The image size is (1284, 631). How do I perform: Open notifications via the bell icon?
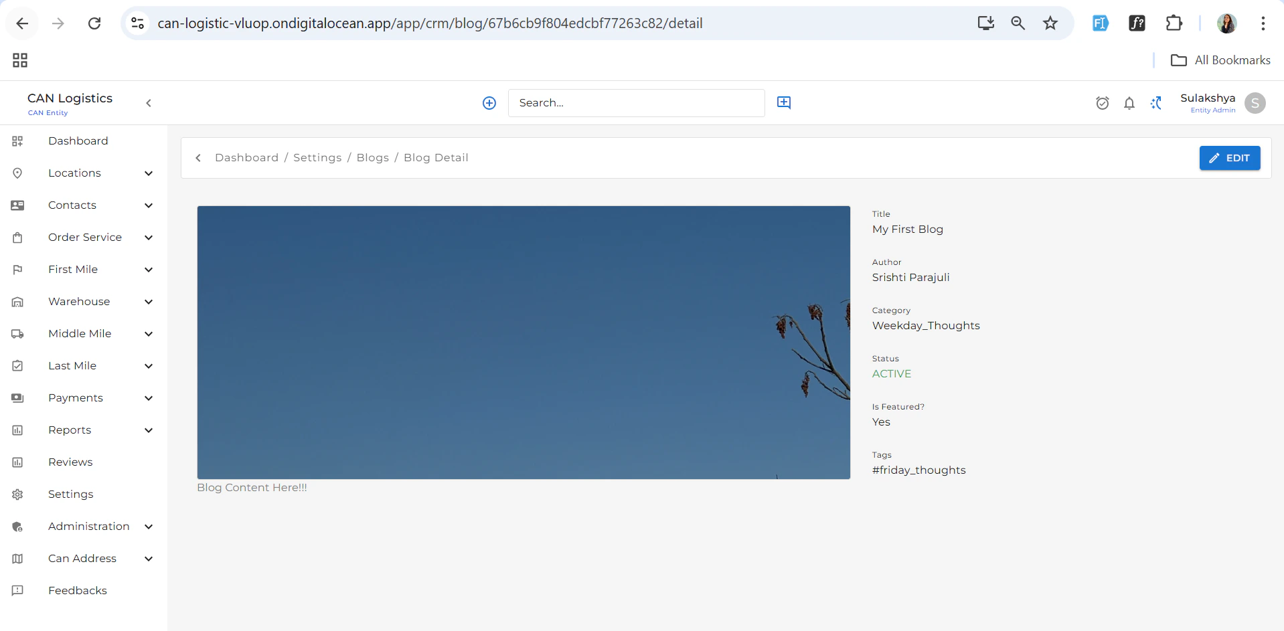(x=1129, y=103)
